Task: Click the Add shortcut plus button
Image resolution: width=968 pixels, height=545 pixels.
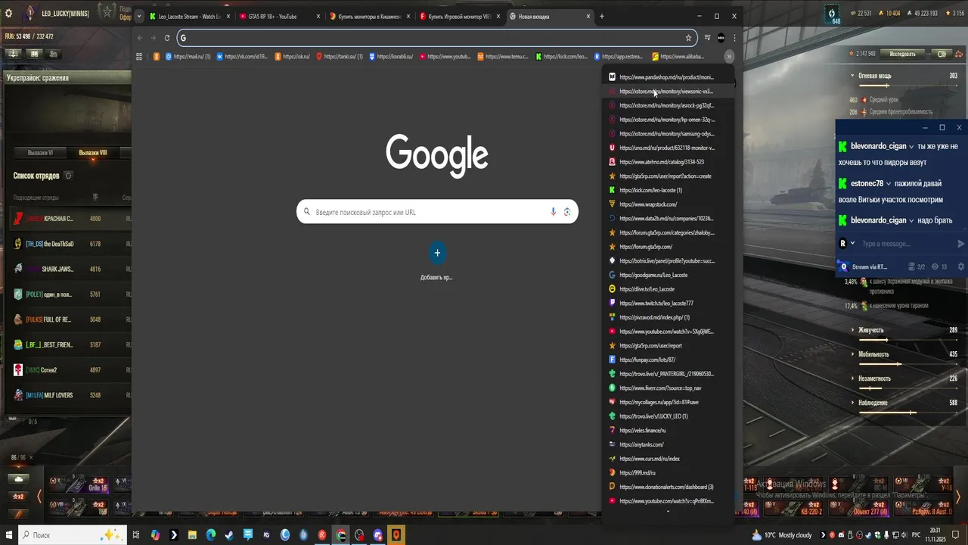Action: pyautogui.click(x=437, y=253)
